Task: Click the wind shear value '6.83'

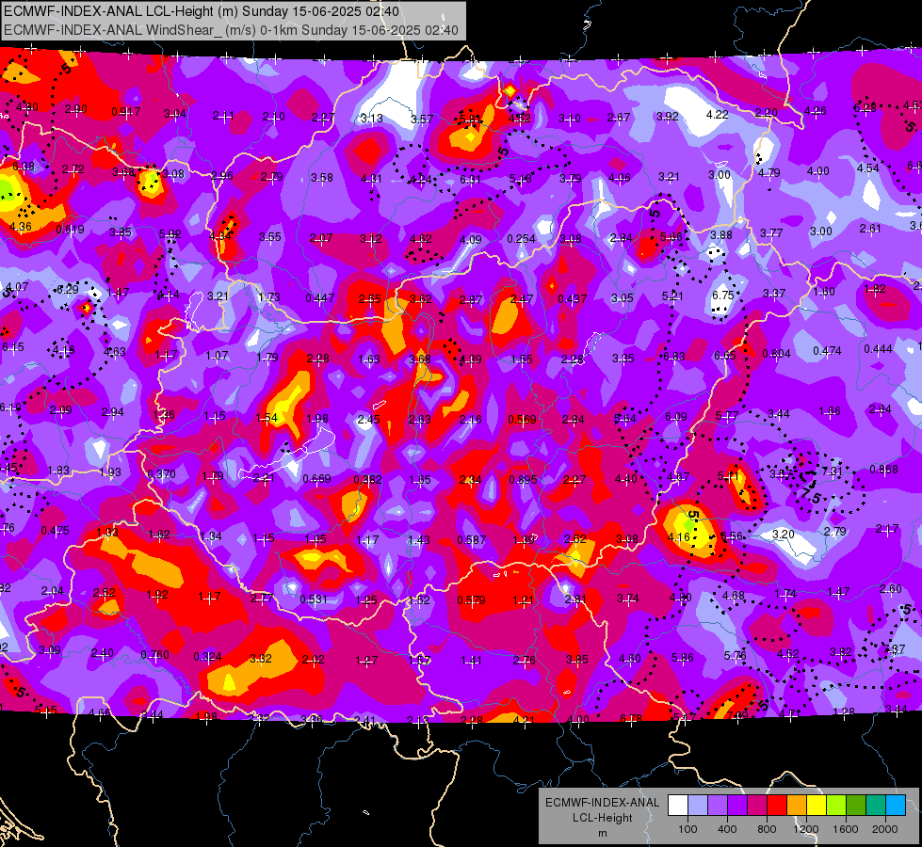Action: tap(674, 356)
